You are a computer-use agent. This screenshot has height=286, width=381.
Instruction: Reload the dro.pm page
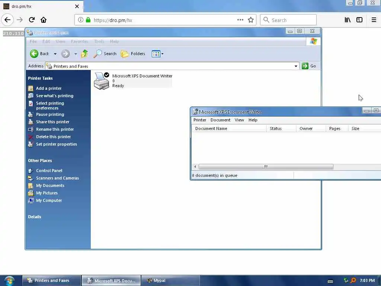click(x=32, y=20)
